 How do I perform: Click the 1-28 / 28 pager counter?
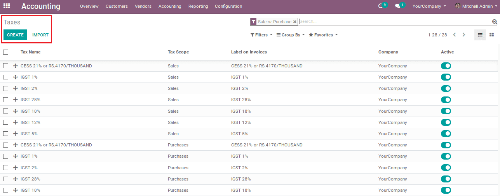tap(437, 35)
